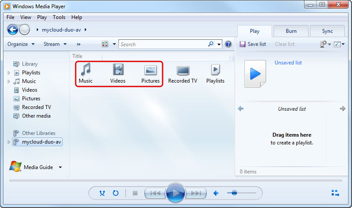Image resolution: width=352 pixels, height=208 pixels.
Task: Toggle shuffle playback mode
Action: tap(102, 193)
